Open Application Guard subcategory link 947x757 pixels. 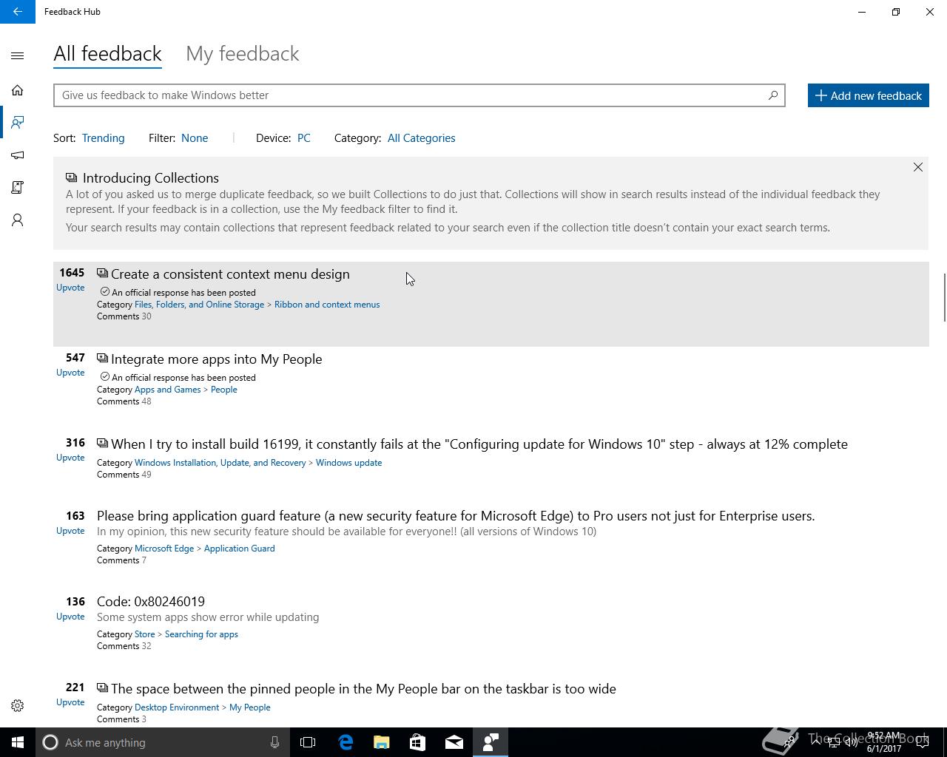(x=239, y=549)
